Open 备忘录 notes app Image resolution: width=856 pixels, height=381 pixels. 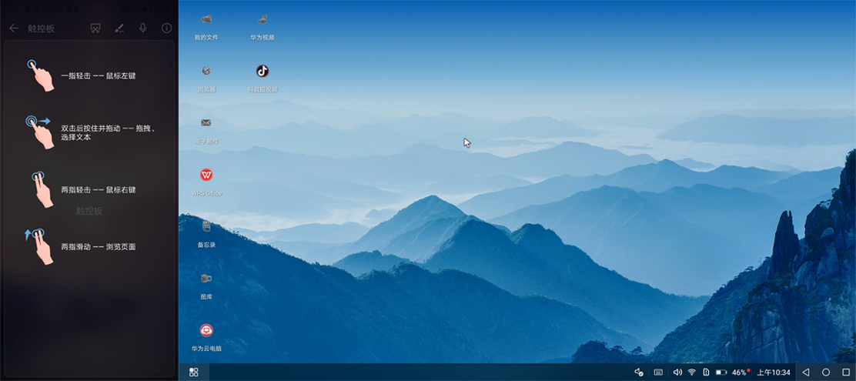coord(206,227)
